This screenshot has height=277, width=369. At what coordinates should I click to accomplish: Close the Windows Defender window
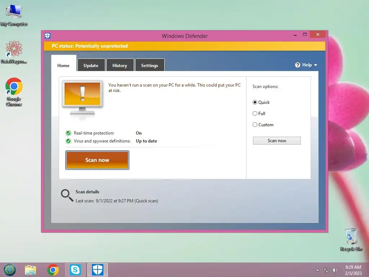(x=318, y=34)
